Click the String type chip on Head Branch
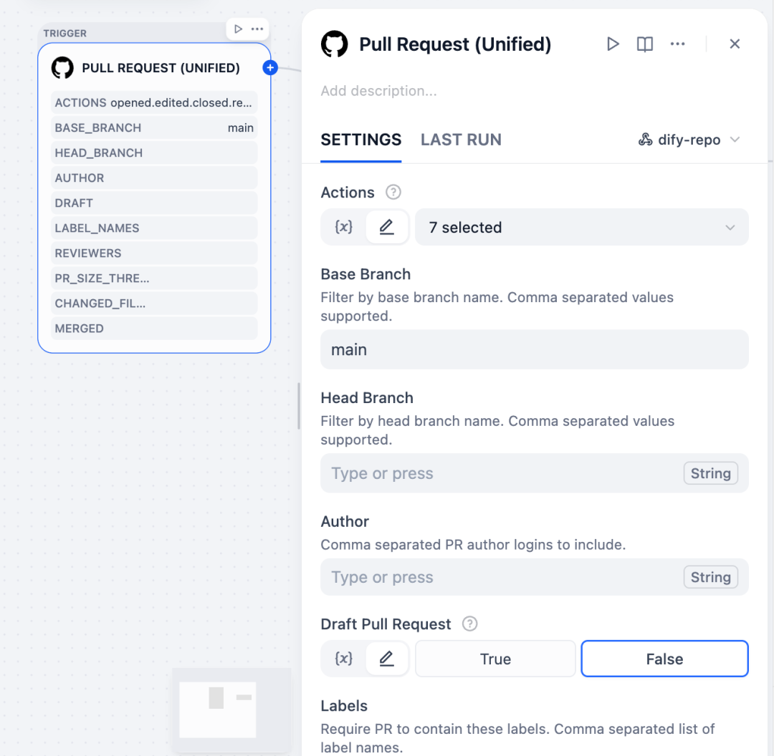Viewport: 774px width, 756px height. [710, 472]
